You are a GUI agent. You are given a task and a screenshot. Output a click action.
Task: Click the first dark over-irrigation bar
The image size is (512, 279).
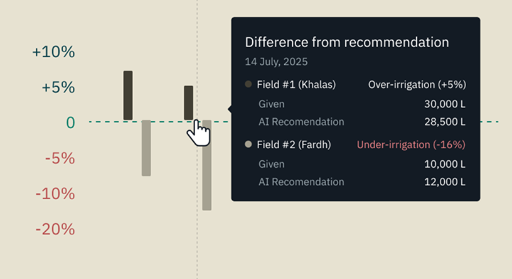point(128,95)
